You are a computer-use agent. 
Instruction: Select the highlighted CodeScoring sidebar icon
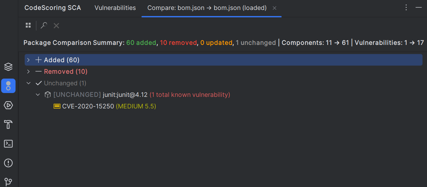click(x=8, y=86)
